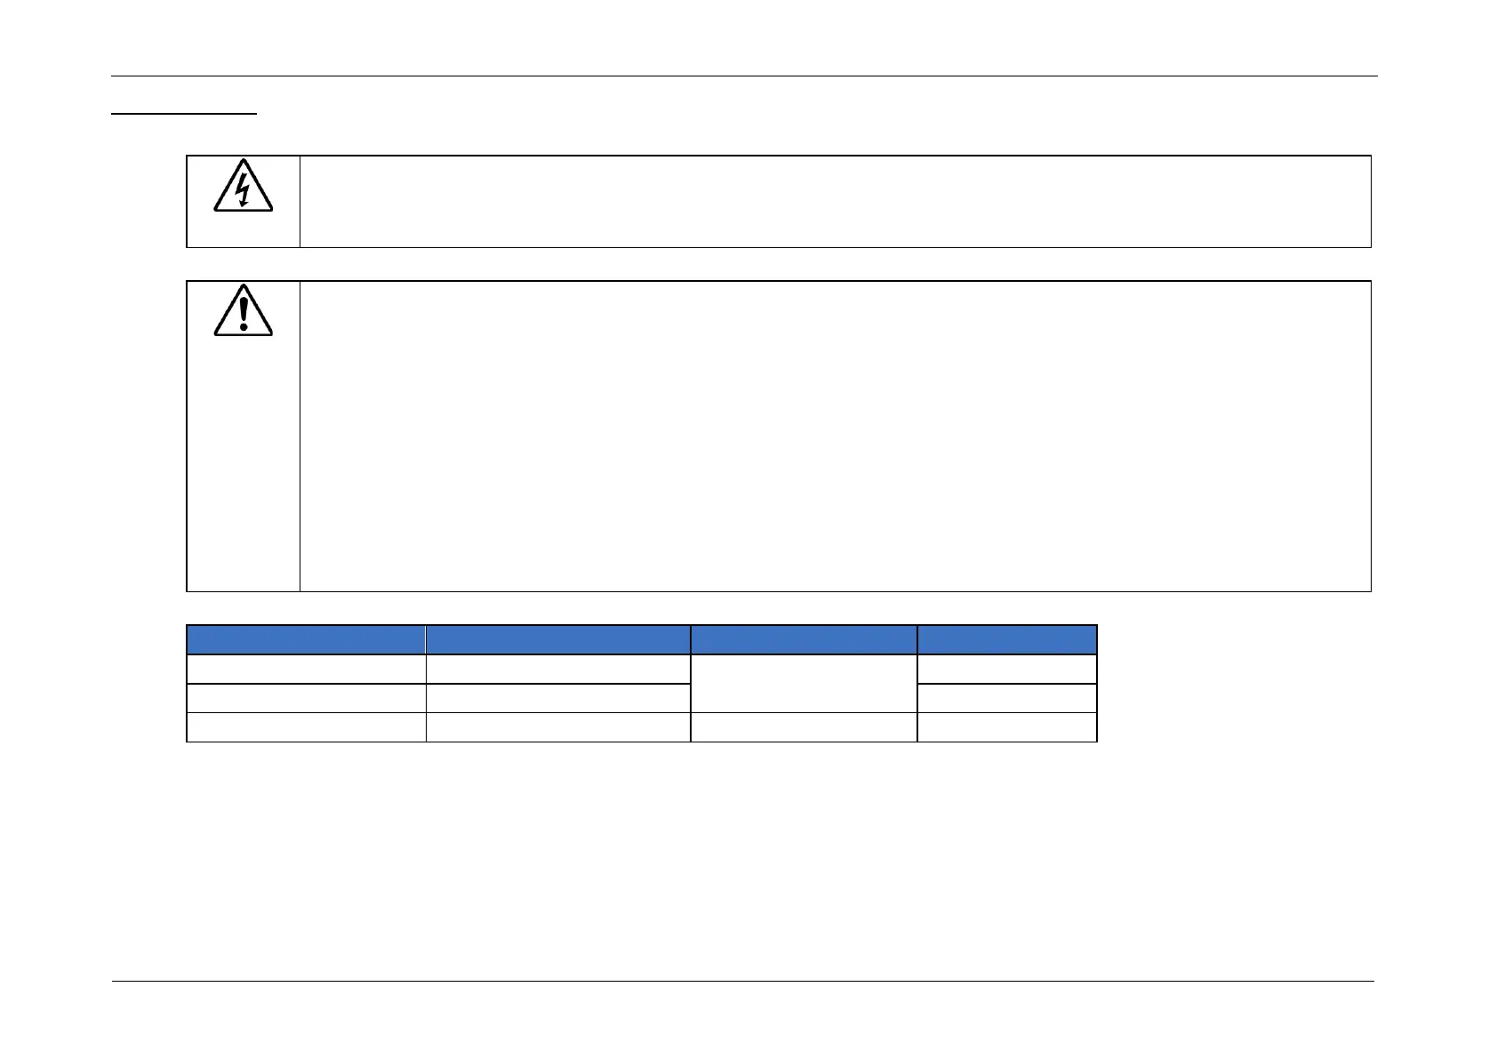Viewport: 1497px width, 1059px height.
Task: Select the second blue table header cell
Action: [558, 640]
